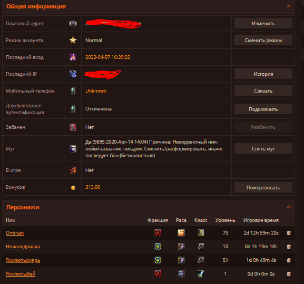The width and height of the screenshot is (304, 284).
Task: Click the gold star account mode icon
Action: 73,40
